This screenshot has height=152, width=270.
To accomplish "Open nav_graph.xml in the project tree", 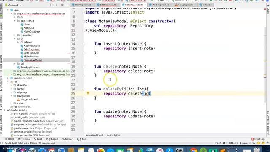I will coord(29,100).
